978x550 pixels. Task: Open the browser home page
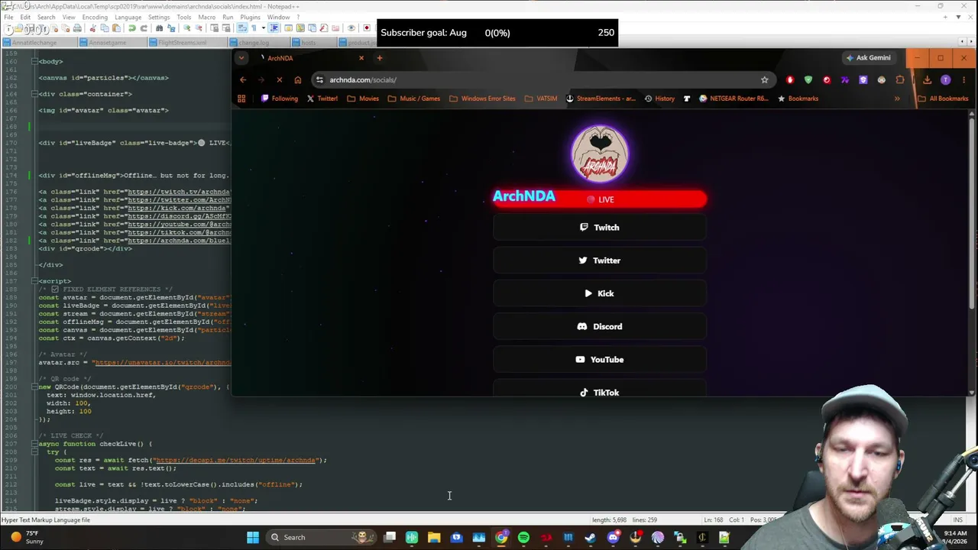coord(298,79)
